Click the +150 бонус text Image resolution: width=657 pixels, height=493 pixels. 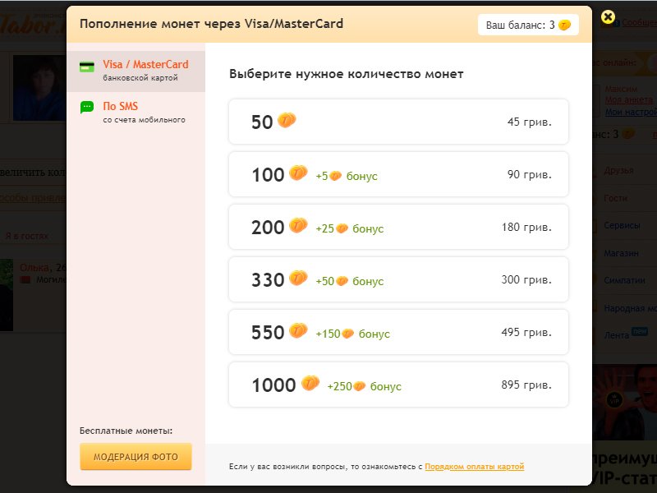[x=353, y=334]
